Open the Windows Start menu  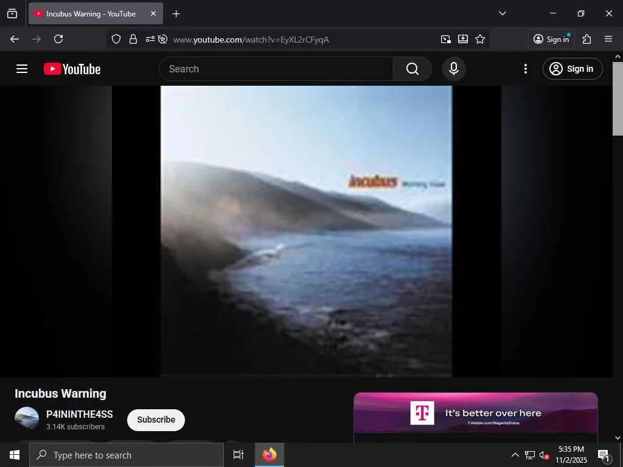(x=15, y=455)
